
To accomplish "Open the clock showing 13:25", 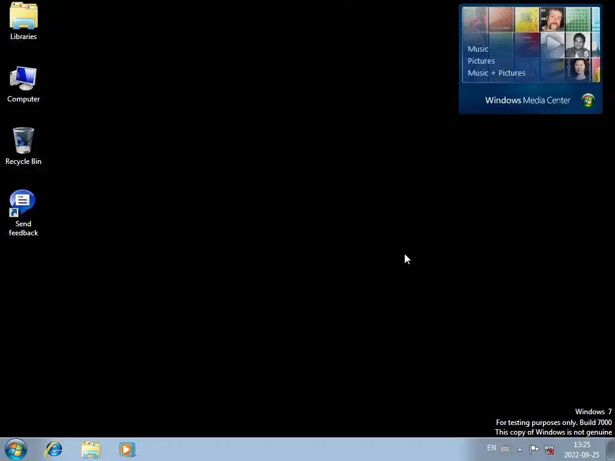I will pyautogui.click(x=581, y=450).
